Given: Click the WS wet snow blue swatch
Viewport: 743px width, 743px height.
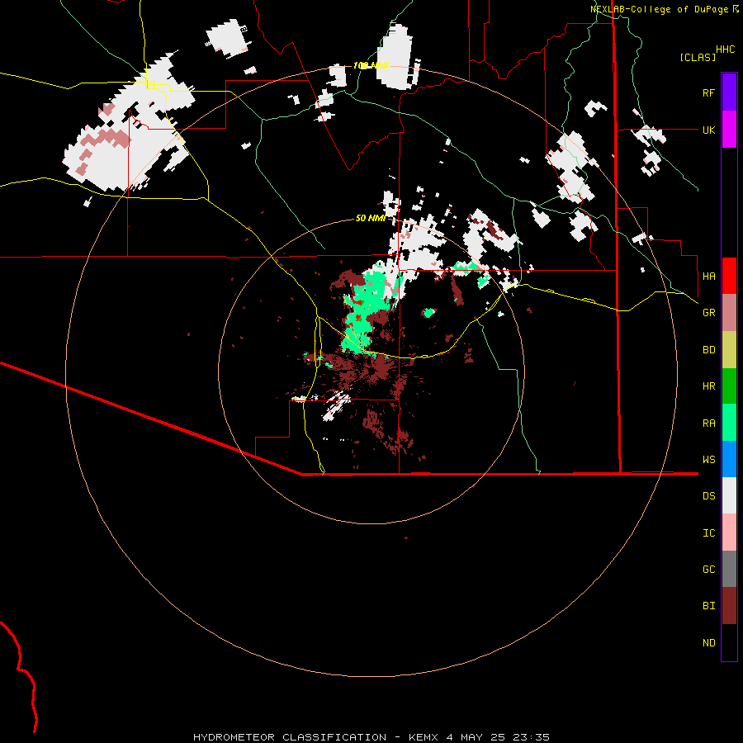Looking at the screenshot, I should [x=729, y=459].
